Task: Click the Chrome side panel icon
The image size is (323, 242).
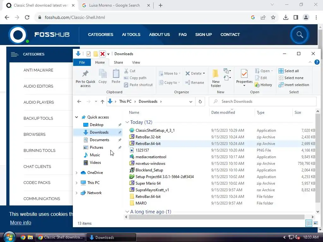Action: tap(296, 18)
